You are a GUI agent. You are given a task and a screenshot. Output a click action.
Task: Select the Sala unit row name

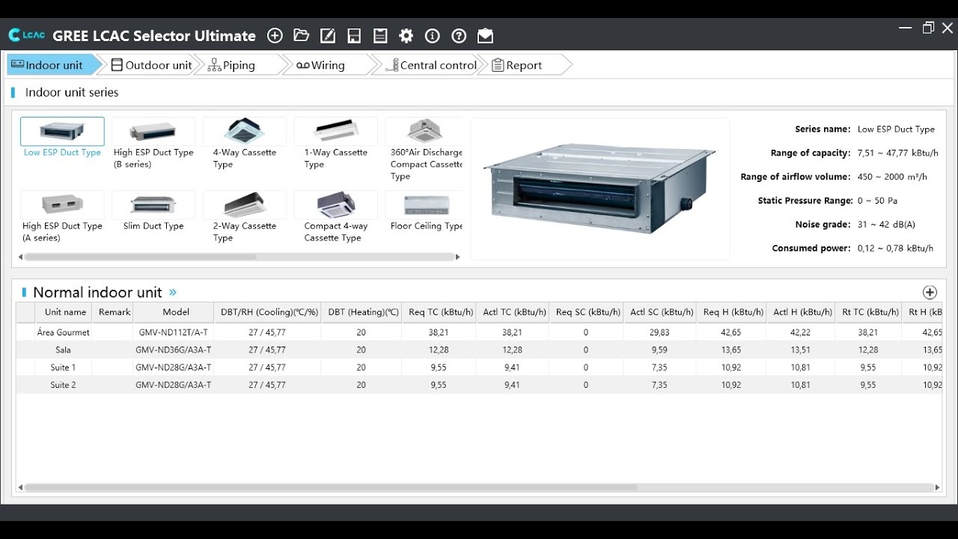[64, 350]
